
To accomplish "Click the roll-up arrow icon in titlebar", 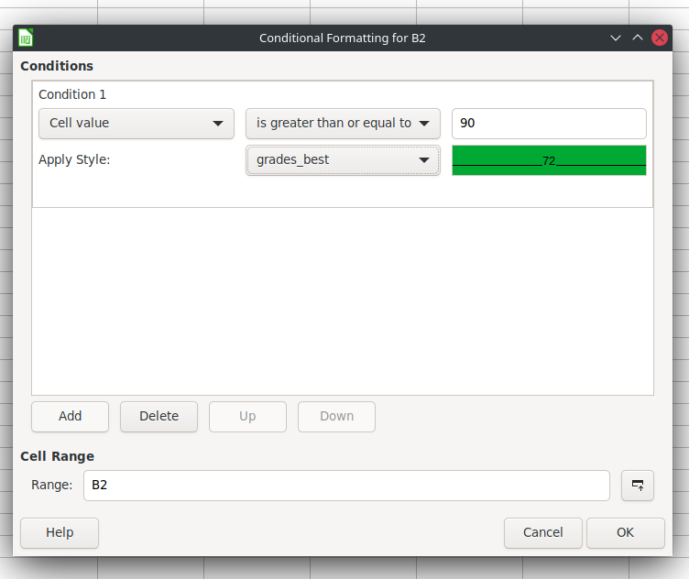I will click(638, 38).
